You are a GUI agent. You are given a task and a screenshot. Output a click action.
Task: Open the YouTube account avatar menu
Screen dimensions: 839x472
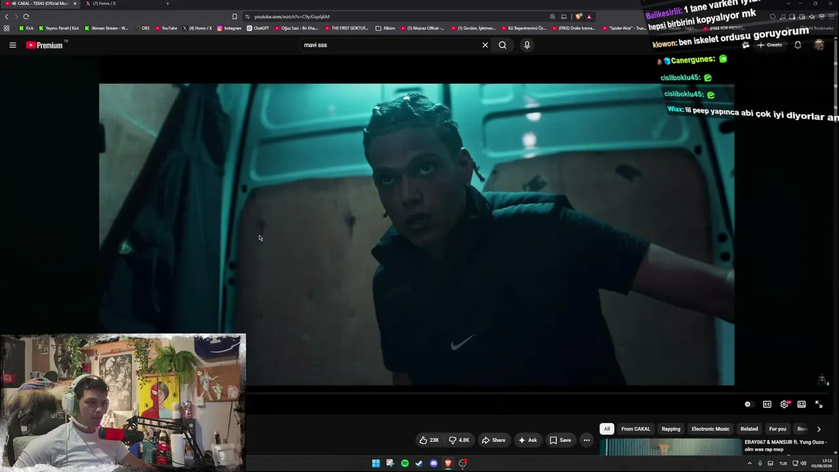coord(819,45)
